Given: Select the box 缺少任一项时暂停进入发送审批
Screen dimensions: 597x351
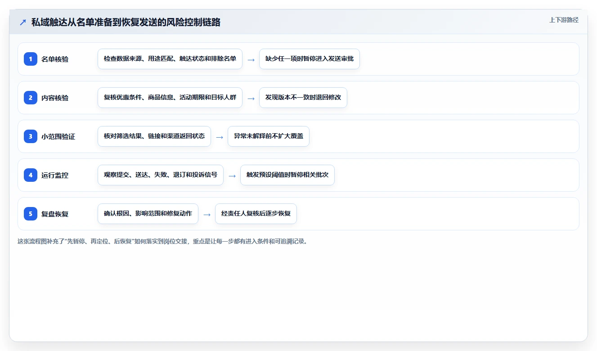Looking at the screenshot, I should point(310,59).
